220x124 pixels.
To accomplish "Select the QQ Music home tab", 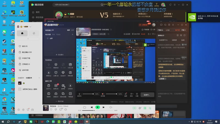I will tap(22, 33).
